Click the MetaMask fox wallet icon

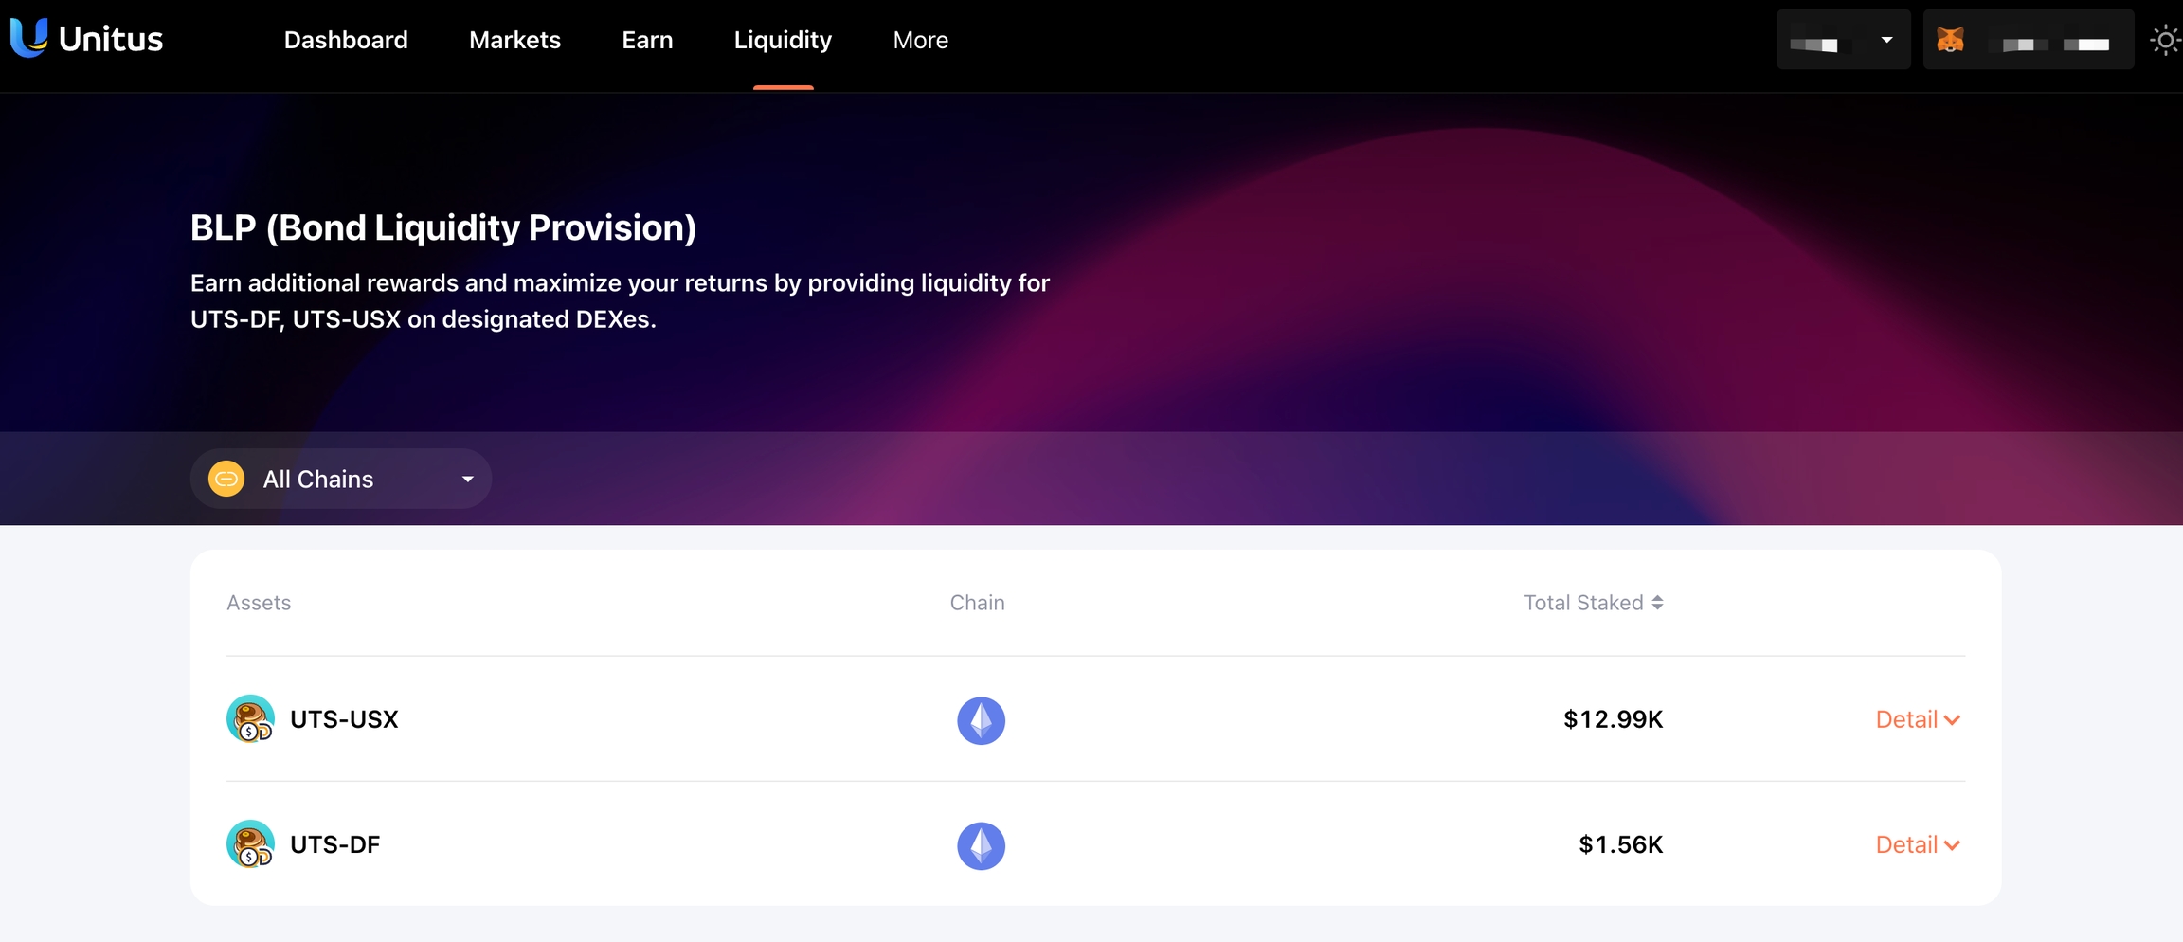click(1950, 40)
